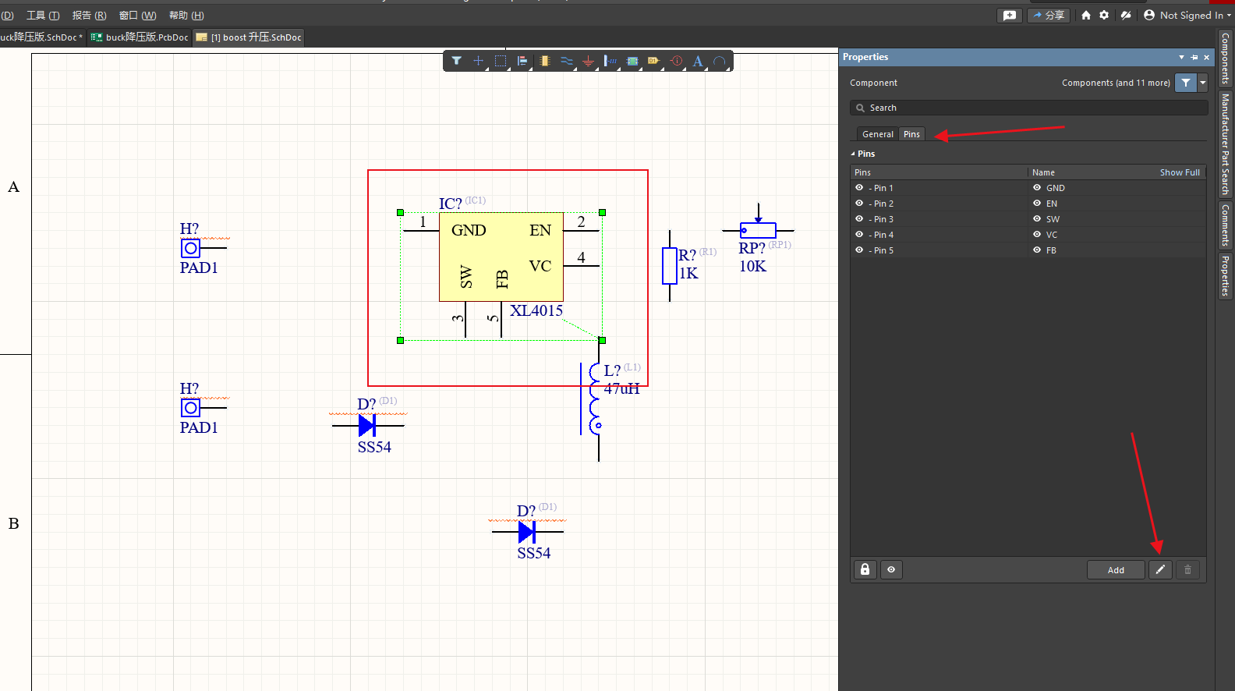Image resolution: width=1235 pixels, height=691 pixels.
Task: Open the add comment icon
Action: click(1010, 16)
